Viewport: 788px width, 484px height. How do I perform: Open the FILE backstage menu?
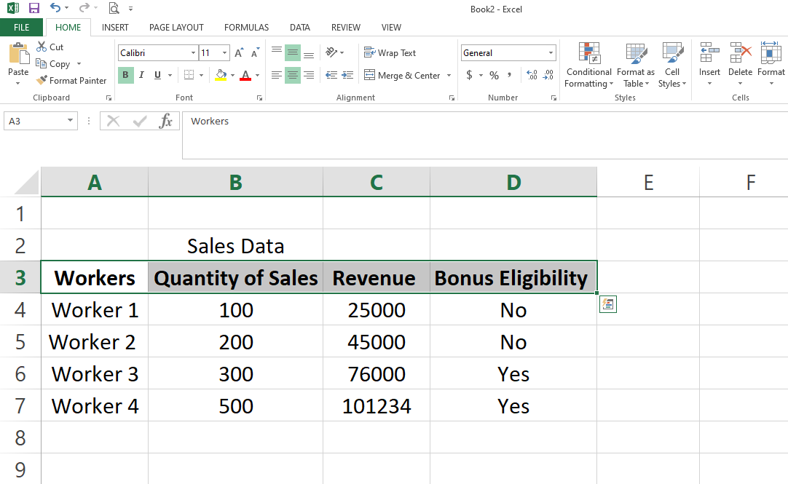[21, 28]
